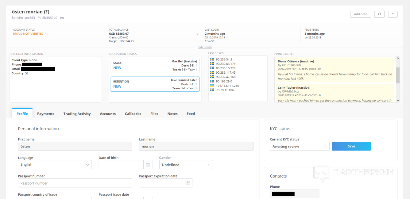This screenshot has height=199, width=410.
Task: Select the Accounts tab
Action: click(108, 114)
